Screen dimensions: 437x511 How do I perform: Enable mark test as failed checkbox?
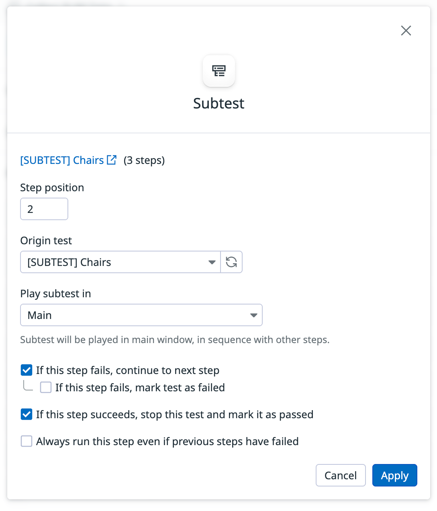pos(46,387)
